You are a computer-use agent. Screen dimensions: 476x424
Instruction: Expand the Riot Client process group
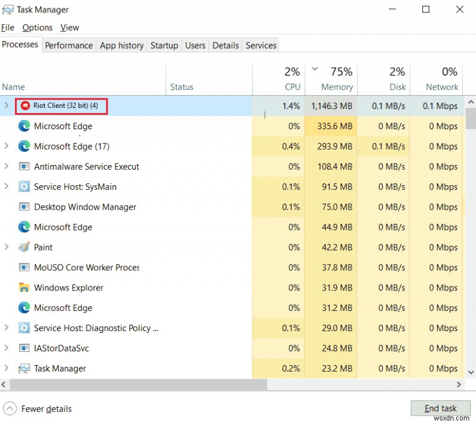(6, 106)
